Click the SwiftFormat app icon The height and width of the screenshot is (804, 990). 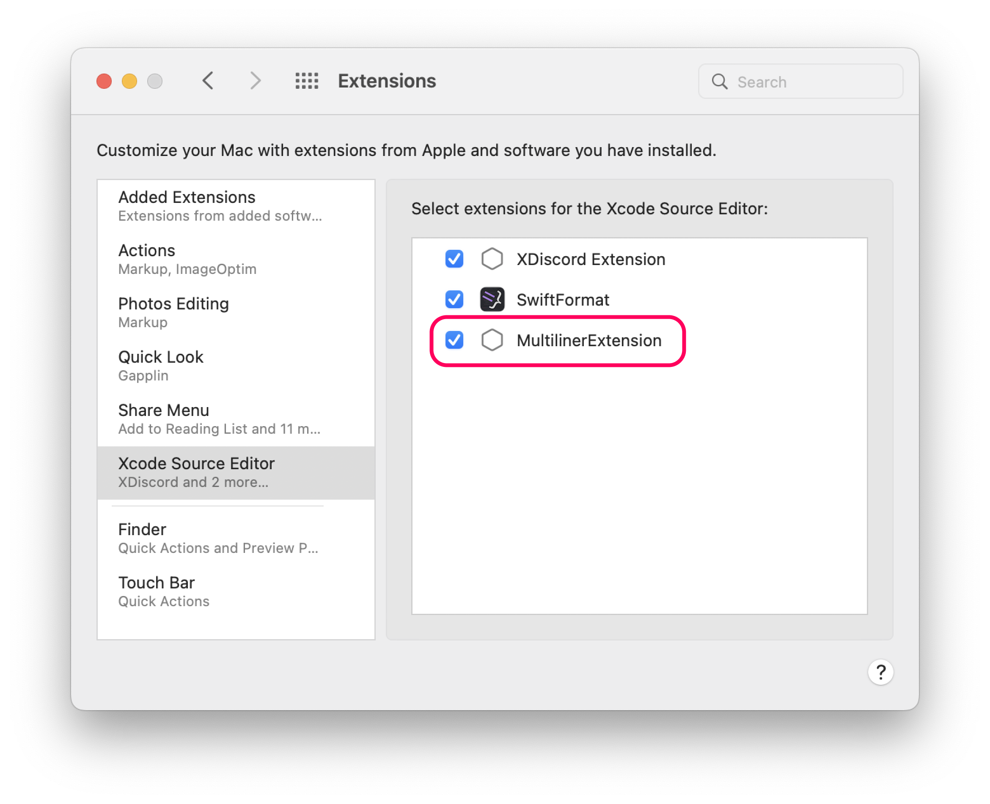point(492,300)
